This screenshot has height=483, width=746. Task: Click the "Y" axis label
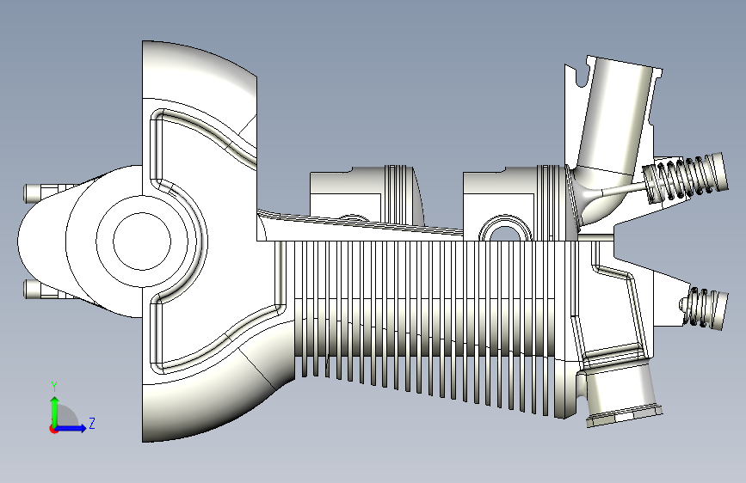pyautogui.click(x=54, y=387)
